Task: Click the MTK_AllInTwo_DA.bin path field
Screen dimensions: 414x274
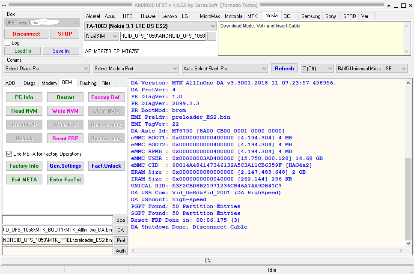Action: pos(57,230)
